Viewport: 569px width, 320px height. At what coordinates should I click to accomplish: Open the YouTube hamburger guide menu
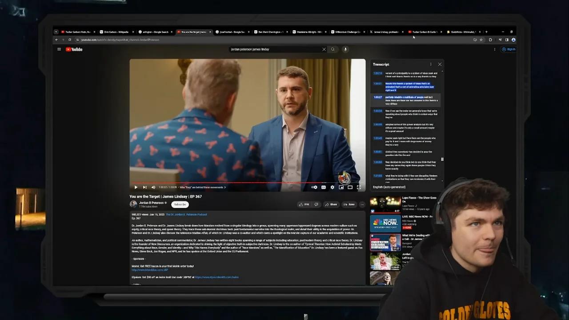(x=59, y=49)
